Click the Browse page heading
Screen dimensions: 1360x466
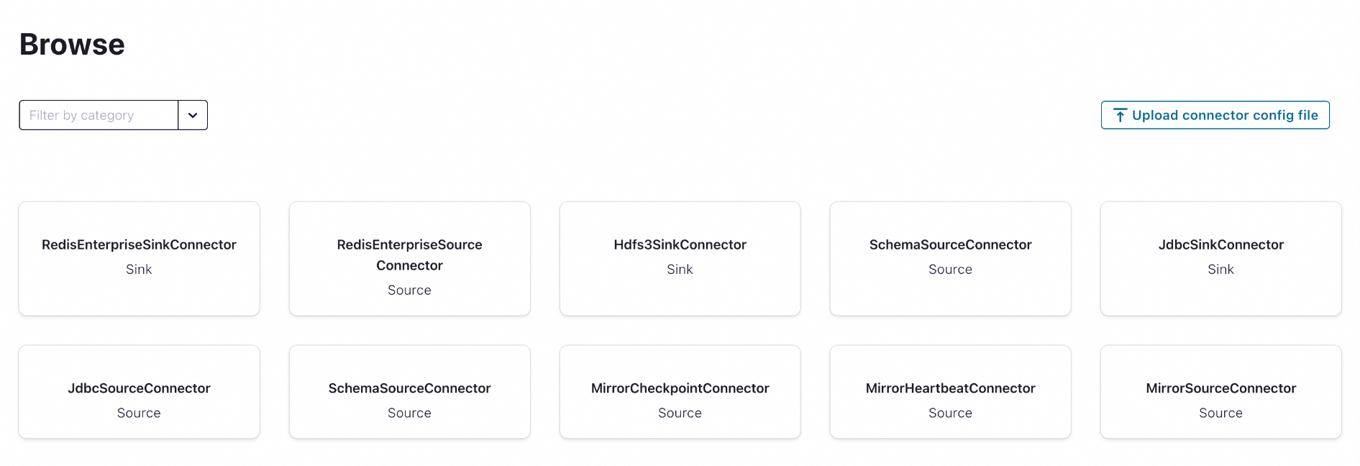tap(72, 45)
